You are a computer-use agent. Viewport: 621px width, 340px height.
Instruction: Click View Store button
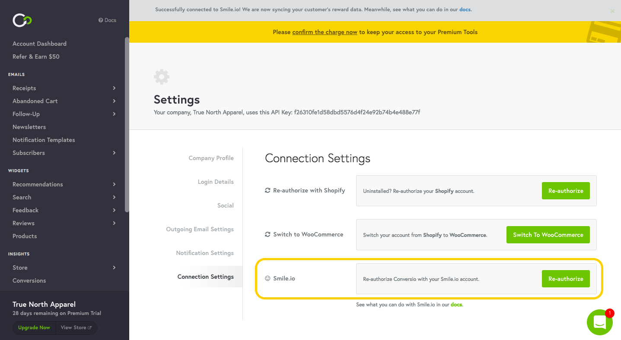click(76, 327)
